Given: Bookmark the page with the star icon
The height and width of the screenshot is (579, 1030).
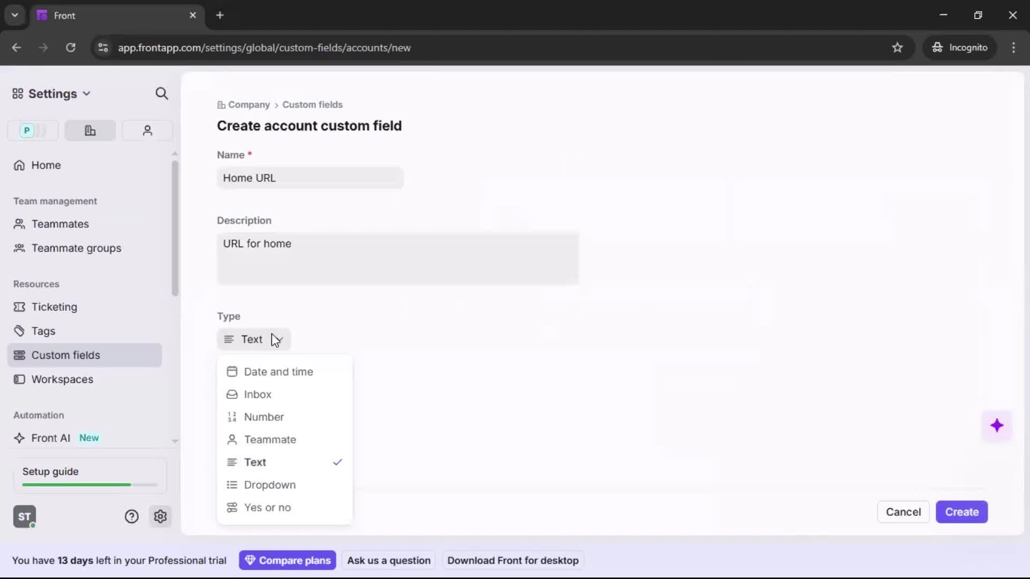Looking at the screenshot, I should coord(897,47).
